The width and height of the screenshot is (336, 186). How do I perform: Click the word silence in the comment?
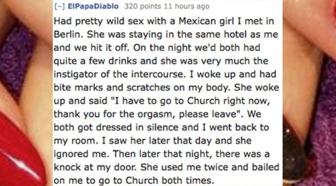[x=162, y=127]
